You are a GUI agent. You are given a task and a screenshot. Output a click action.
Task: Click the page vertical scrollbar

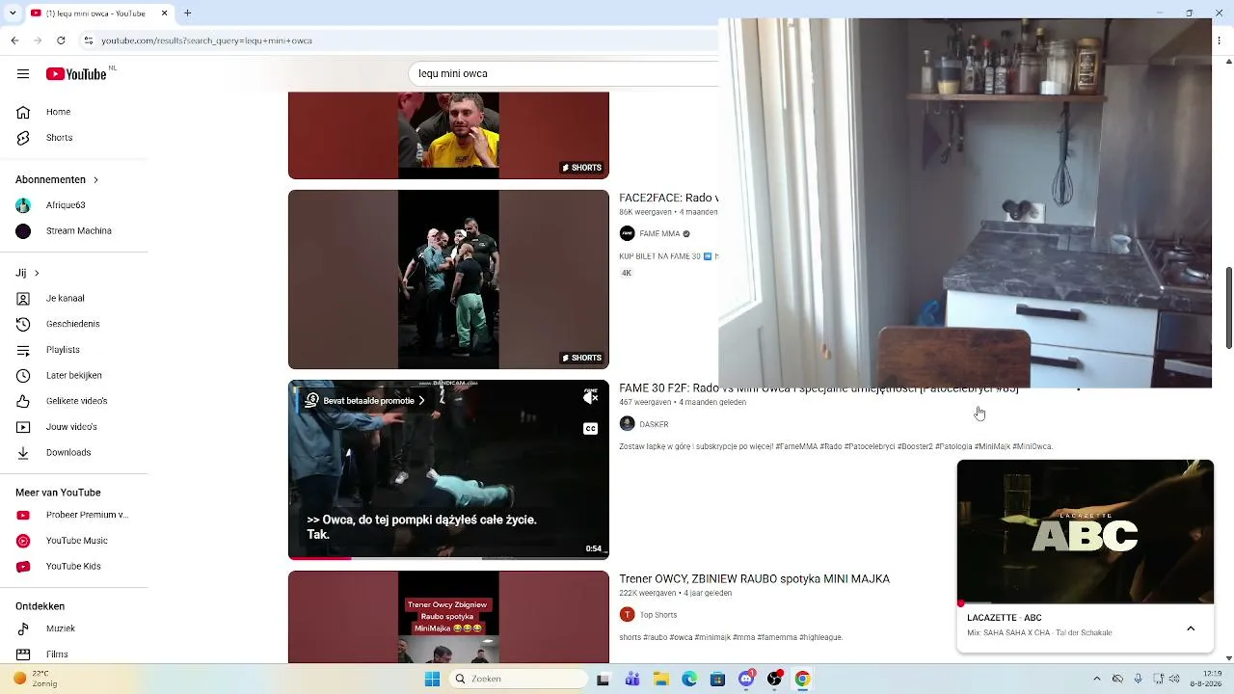tap(1228, 308)
